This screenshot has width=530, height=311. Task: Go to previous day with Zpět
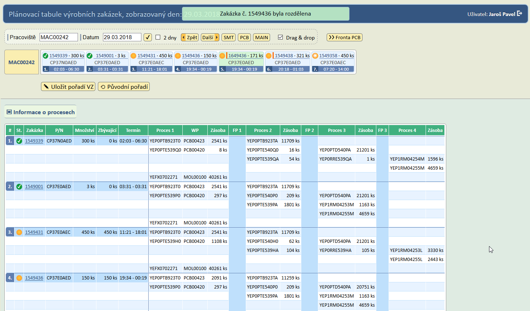(x=190, y=37)
